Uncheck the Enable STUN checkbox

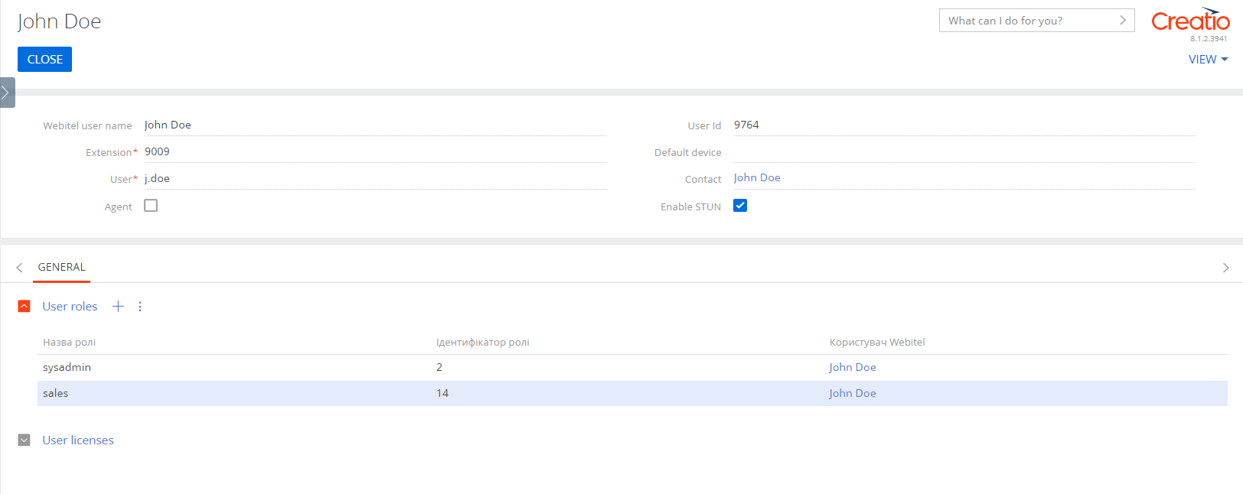(740, 206)
